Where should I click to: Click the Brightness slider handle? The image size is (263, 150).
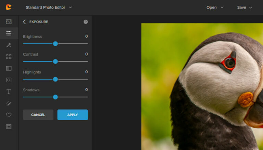(x=55, y=44)
